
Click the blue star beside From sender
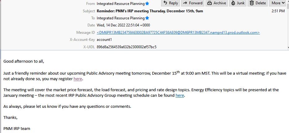147,3
